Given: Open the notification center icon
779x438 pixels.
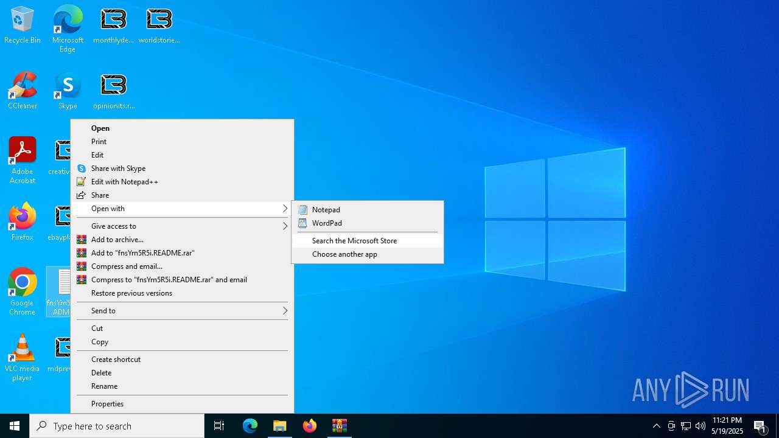Looking at the screenshot, I should [760, 426].
